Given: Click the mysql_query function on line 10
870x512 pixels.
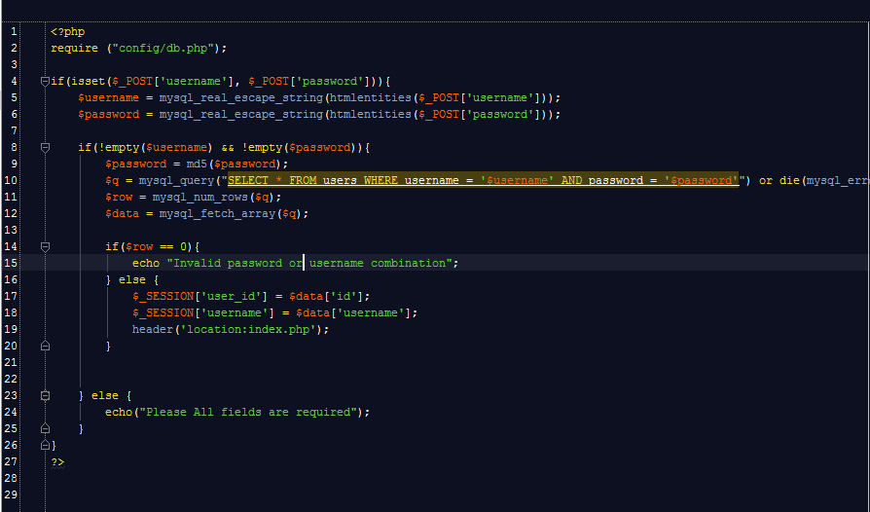Looking at the screenshot, I should click(x=176, y=180).
